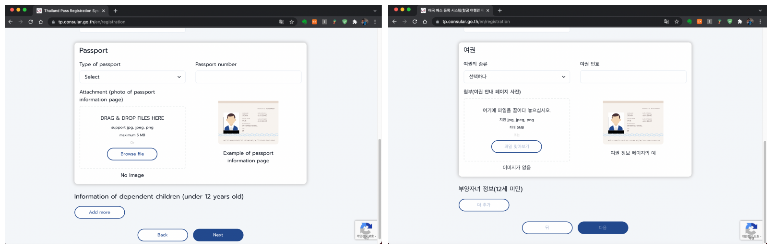Select the Thailand Pass Registration tab
Viewport: 772px width, 249px height.
coord(71,11)
